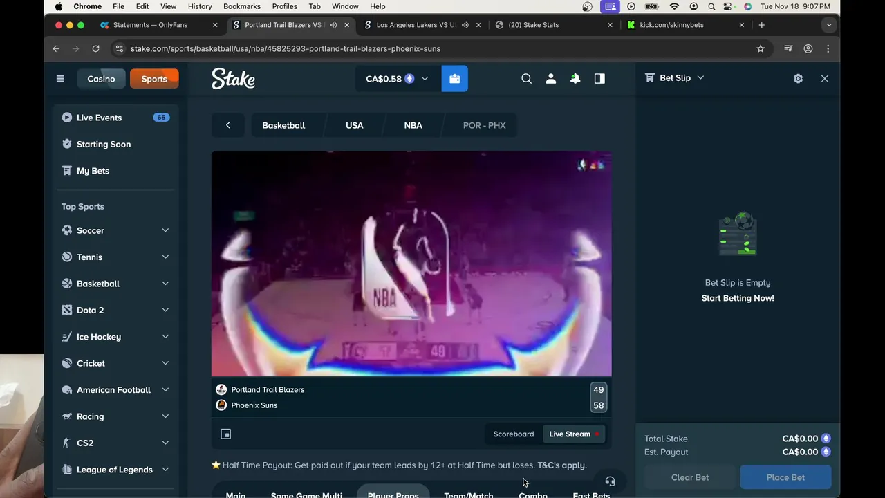Close the Bet Slip panel
The width and height of the screenshot is (885, 498).
click(x=825, y=79)
